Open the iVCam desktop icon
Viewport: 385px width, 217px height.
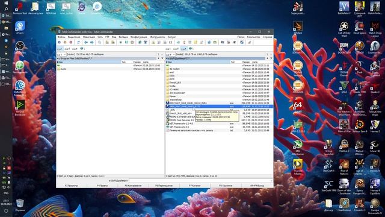(20, 28)
